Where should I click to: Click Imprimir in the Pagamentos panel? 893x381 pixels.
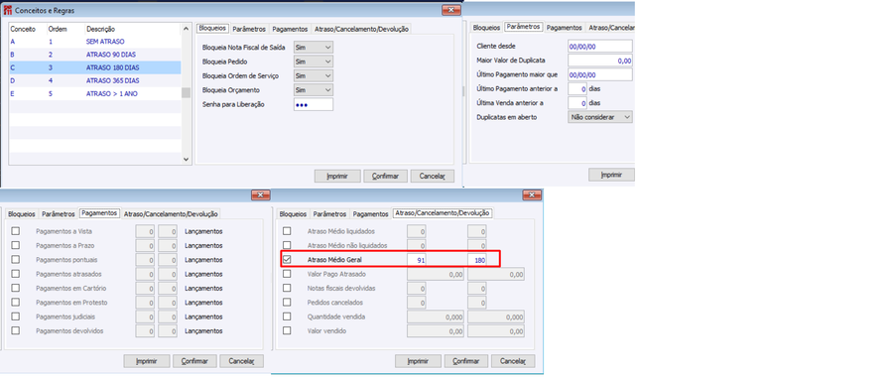coord(147,361)
